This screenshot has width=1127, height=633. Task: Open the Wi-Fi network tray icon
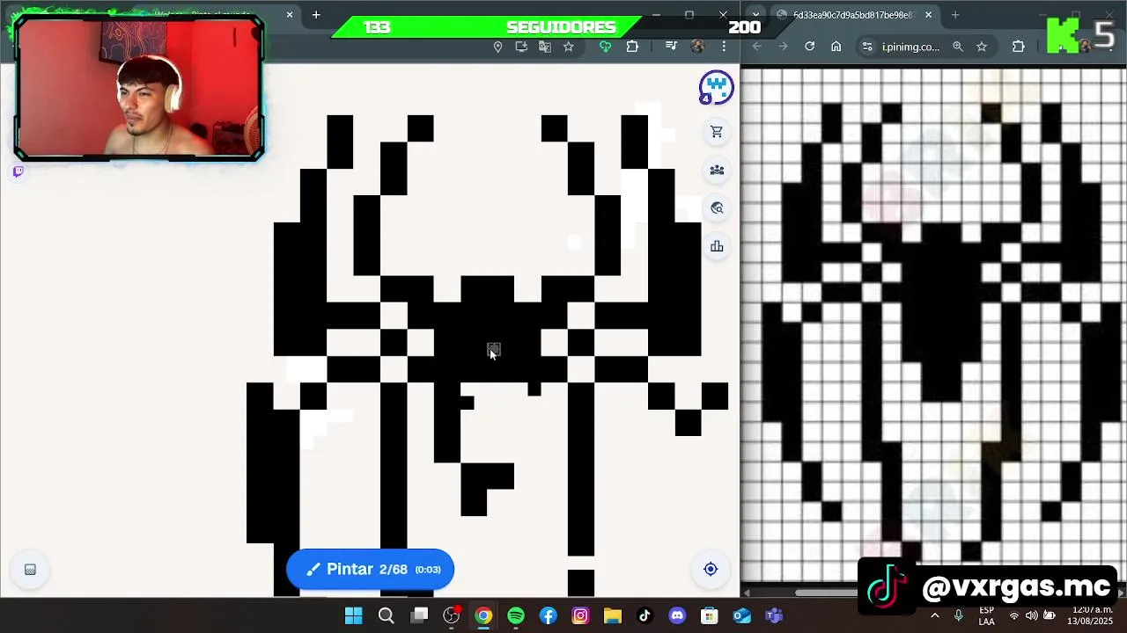click(1014, 615)
